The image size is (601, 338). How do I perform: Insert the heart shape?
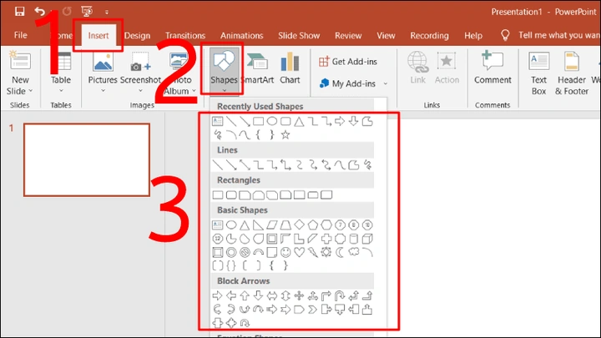click(299, 252)
